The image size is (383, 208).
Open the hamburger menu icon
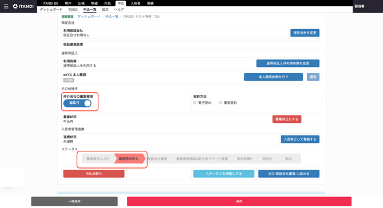click(x=6, y=6)
